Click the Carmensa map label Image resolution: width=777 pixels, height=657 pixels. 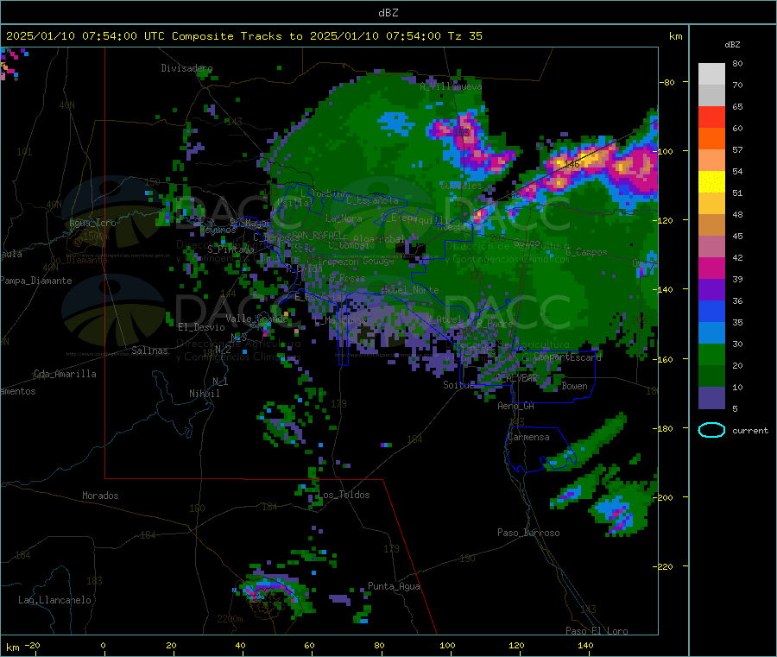pos(528,438)
